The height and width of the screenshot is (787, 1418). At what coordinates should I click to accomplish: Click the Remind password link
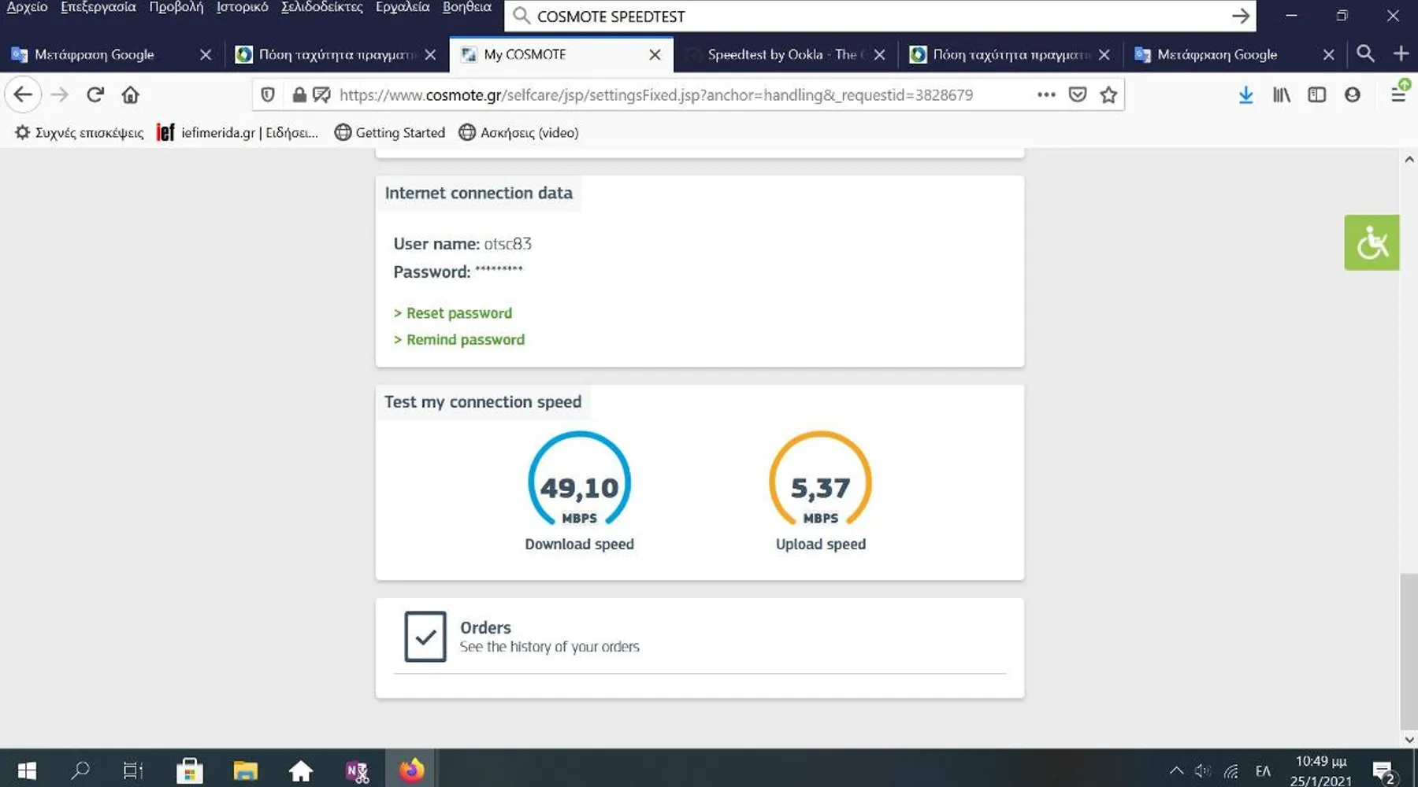tap(465, 340)
